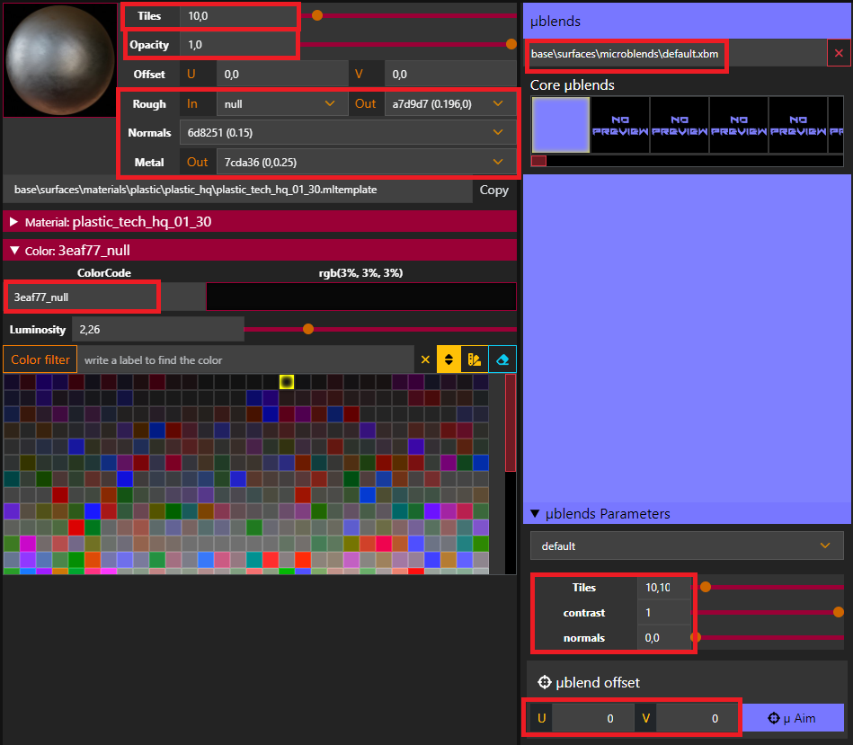Click the µ Aim crosshair button
The image size is (853, 745).
pyautogui.click(x=792, y=718)
